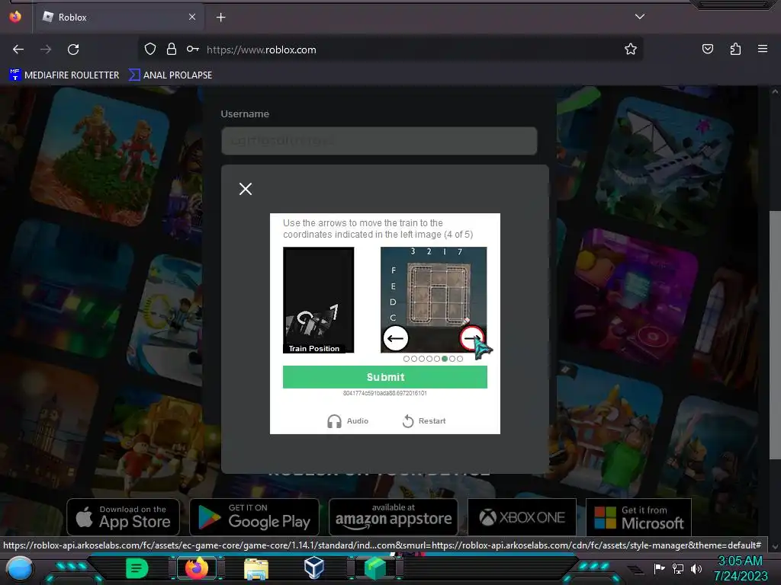Open the Firefox hamburger menu
The width and height of the screenshot is (781, 585).
[x=763, y=49]
